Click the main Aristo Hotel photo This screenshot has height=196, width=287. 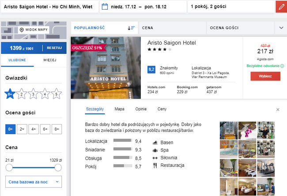click(x=106, y=68)
